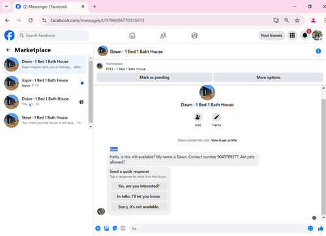Send quick reply Yes, are you interested?
Screen dimensions: 326x236
[x=139, y=186]
